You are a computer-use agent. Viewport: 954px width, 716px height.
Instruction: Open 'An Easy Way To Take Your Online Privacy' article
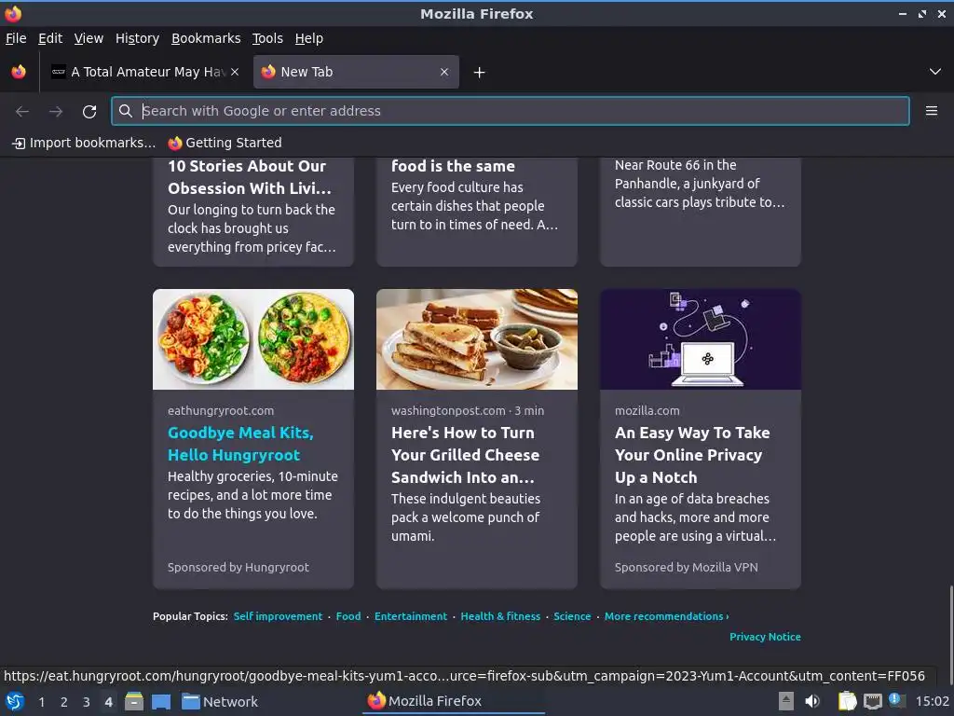click(x=692, y=455)
